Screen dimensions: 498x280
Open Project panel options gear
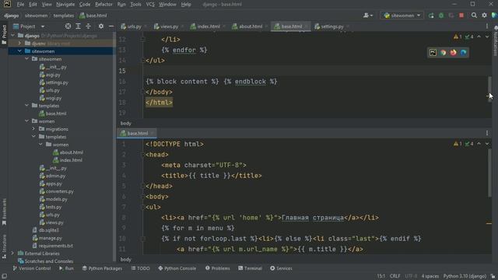[101, 26]
